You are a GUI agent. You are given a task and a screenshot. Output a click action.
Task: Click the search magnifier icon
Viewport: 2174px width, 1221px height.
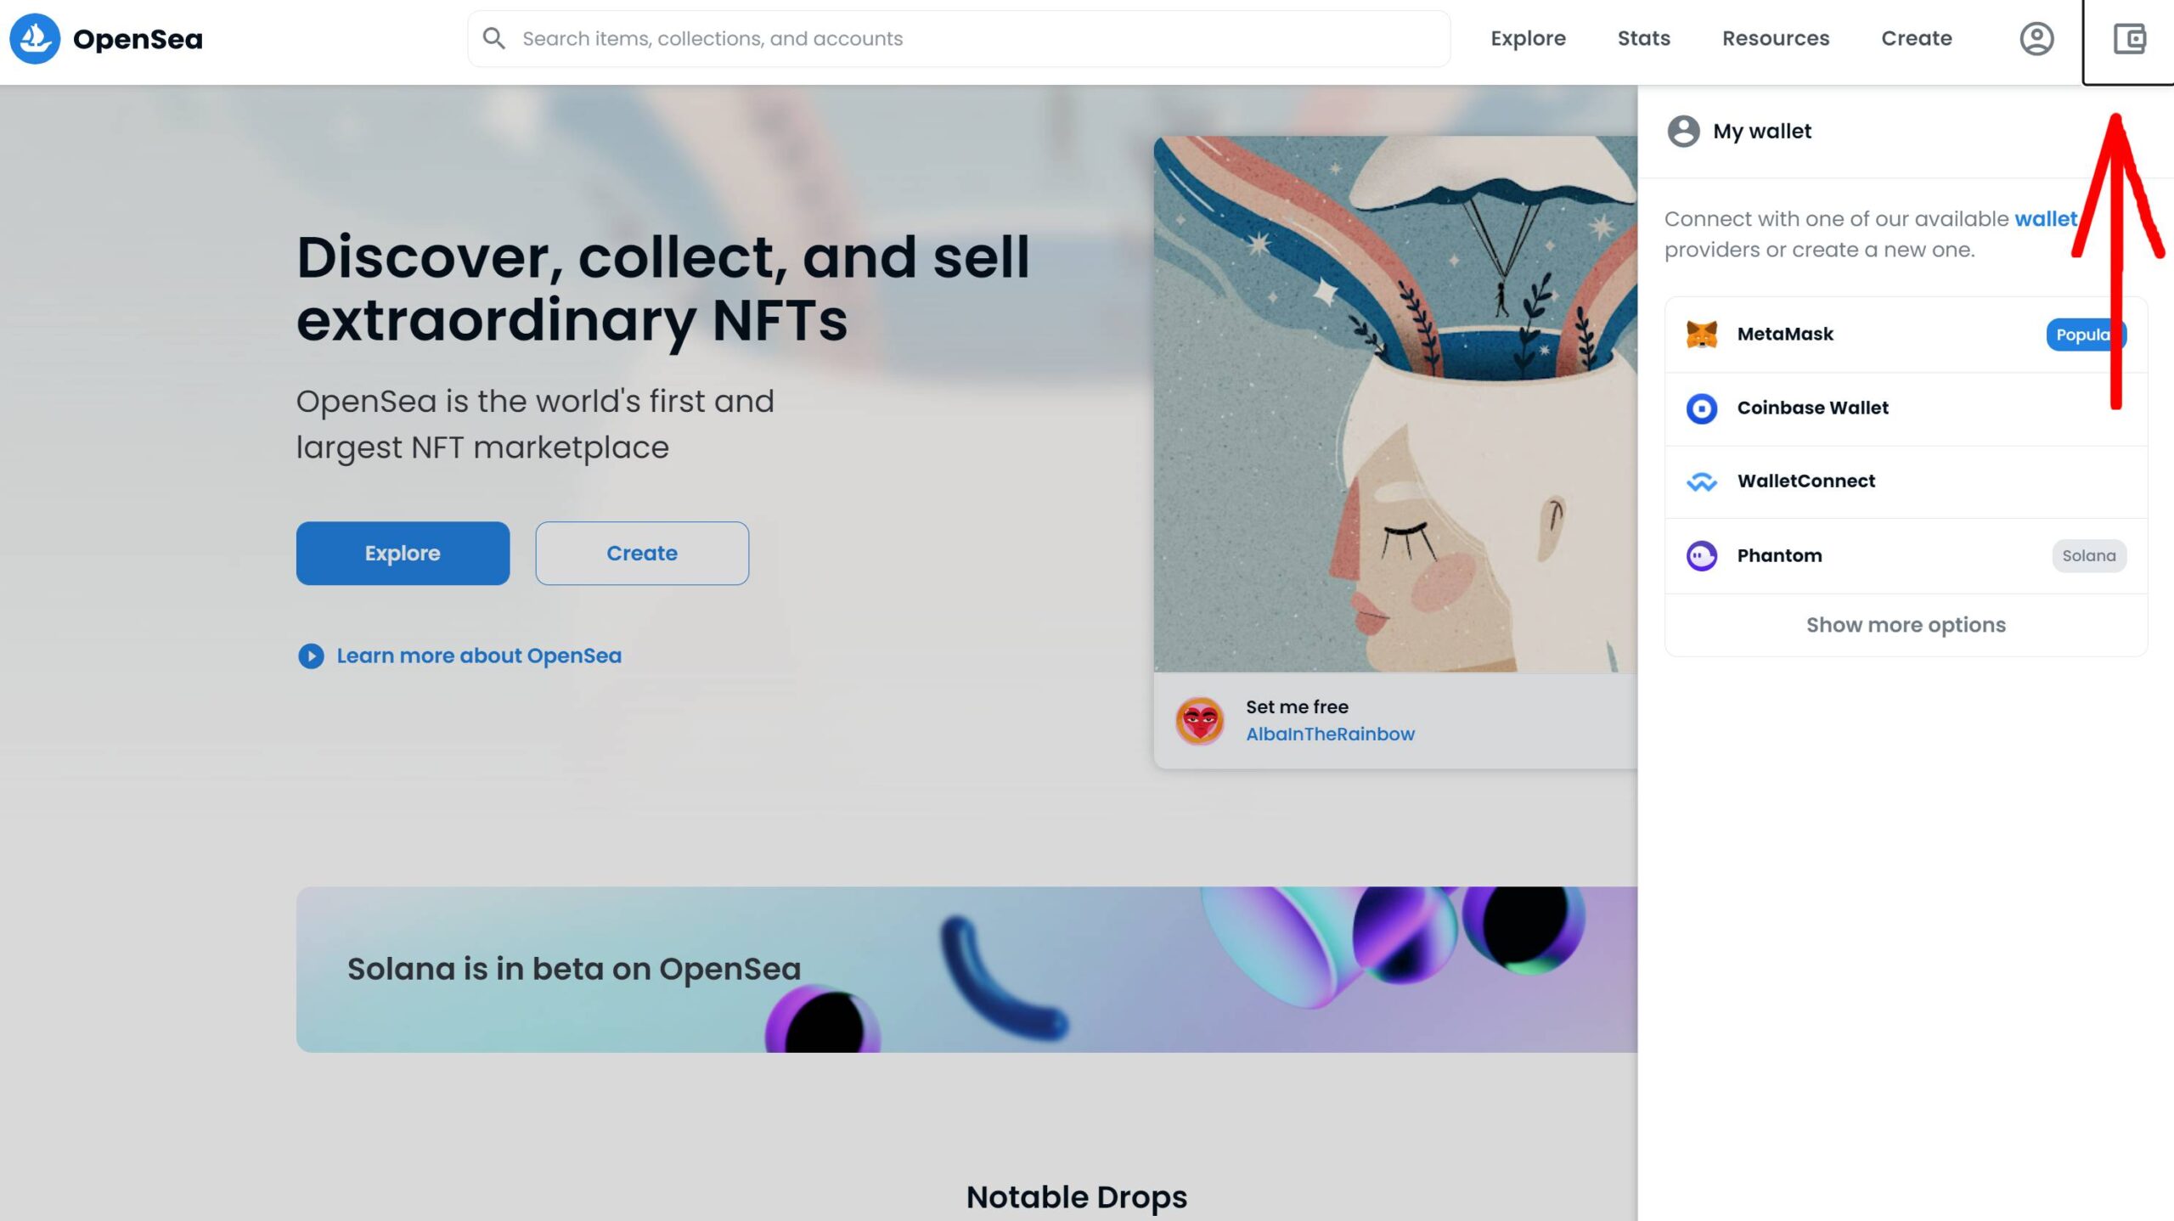pyautogui.click(x=493, y=38)
